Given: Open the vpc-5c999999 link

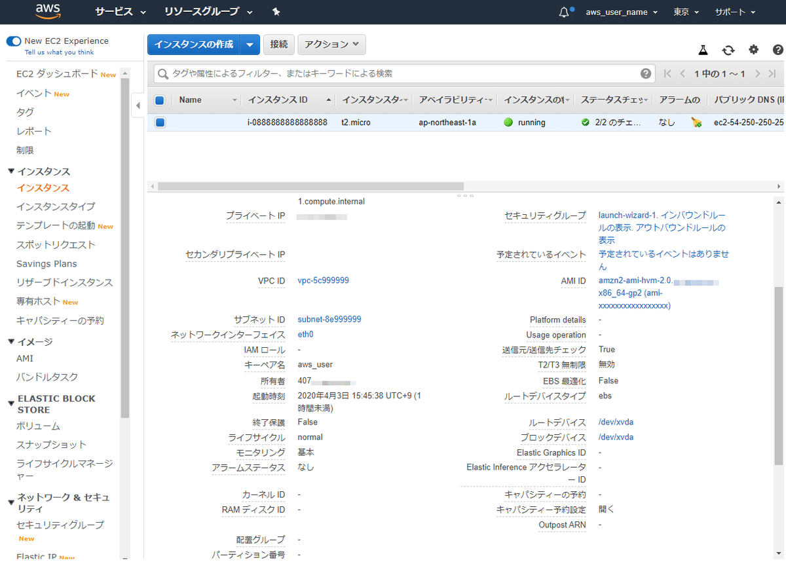Looking at the screenshot, I should [323, 280].
